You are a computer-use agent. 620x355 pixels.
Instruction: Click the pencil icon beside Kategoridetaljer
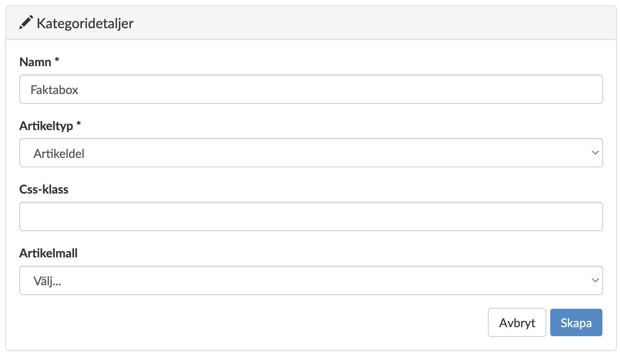click(26, 23)
